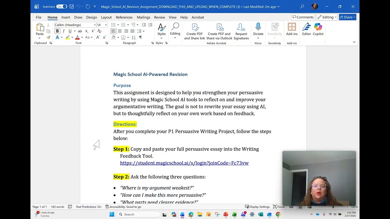Justify the paragraph text
Image resolution: width=390 pixels, height=219 pixels.
[133, 31]
